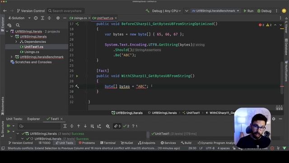Image resolution: width=289 pixels, height=163 pixels.
Task: Expand the Utf8StringLiteralsBenchmark project node
Action: pyautogui.click(x=12, y=57)
